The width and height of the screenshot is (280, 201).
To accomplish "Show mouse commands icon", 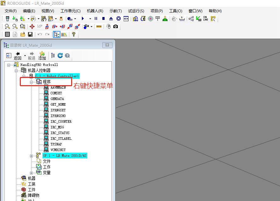I will point(108,27).
